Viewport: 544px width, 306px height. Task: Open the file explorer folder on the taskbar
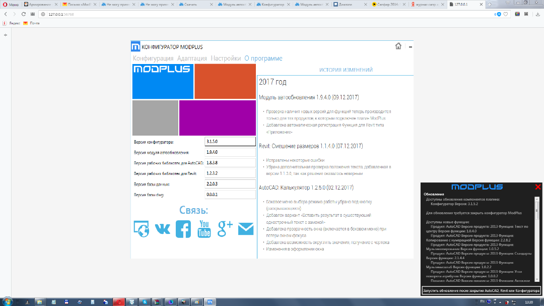pyautogui.click(x=40, y=302)
